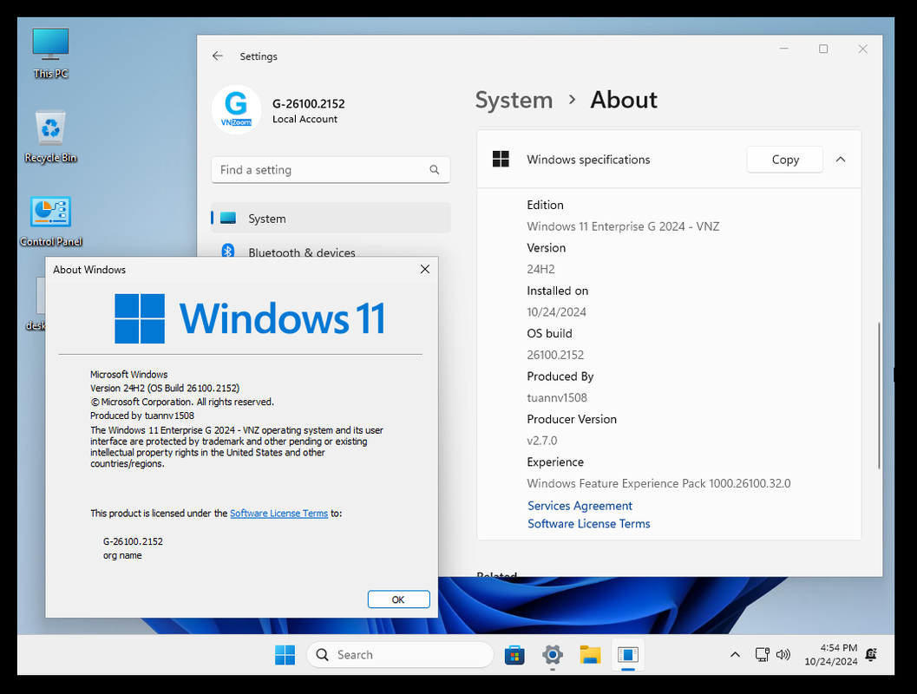Click the OS build value 26100.2152
The width and height of the screenshot is (917, 694).
click(555, 355)
